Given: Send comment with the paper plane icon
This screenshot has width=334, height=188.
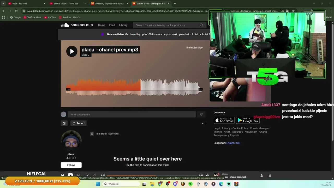Looking at the screenshot, I should (x=201, y=114).
